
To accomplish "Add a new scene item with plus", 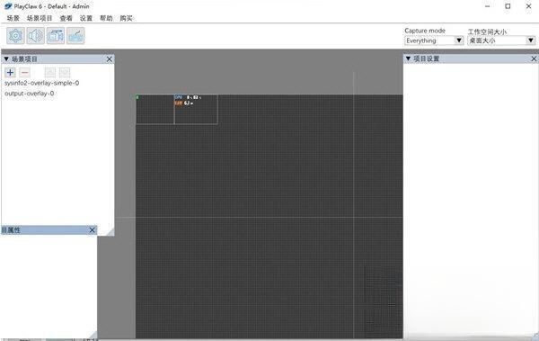I will pos(10,72).
